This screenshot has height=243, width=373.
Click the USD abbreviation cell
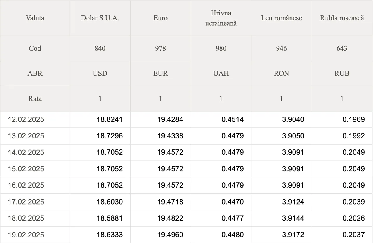pyautogui.click(x=100, y=73)
